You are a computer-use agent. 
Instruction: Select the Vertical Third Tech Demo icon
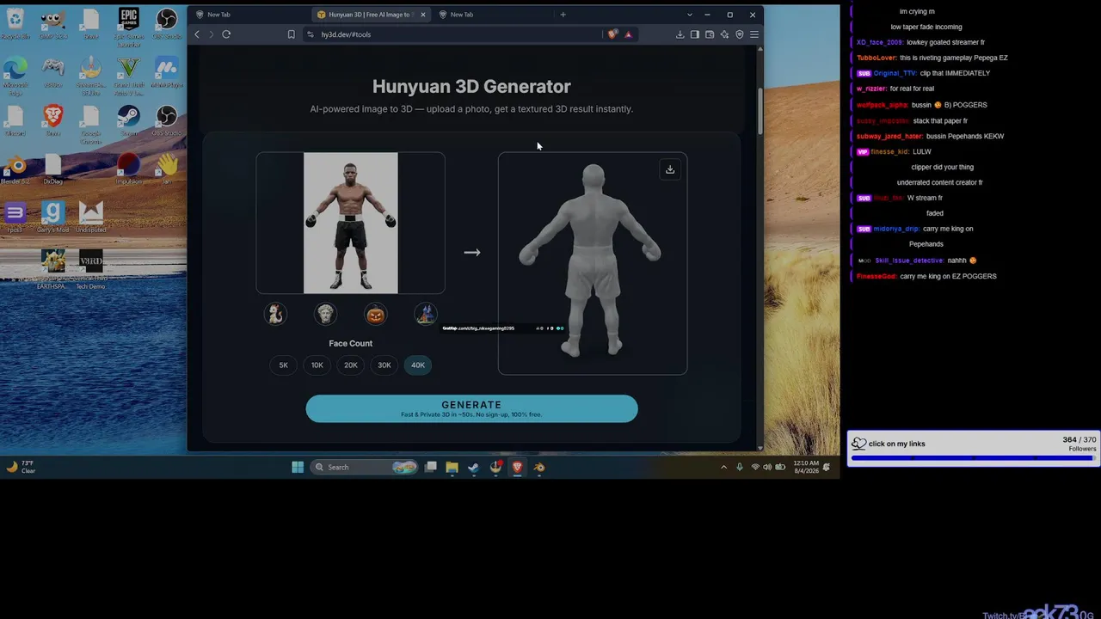(x=91, y=269)
